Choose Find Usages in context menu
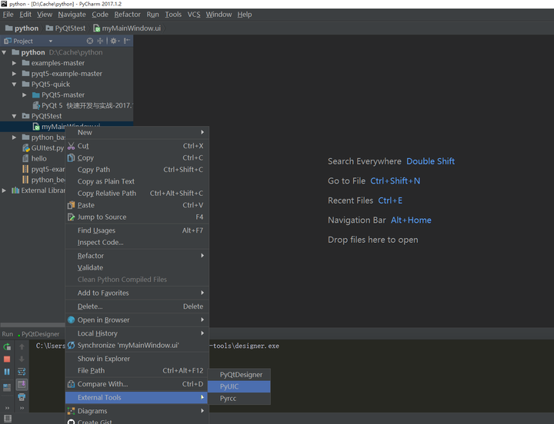 tap(137, 230)
